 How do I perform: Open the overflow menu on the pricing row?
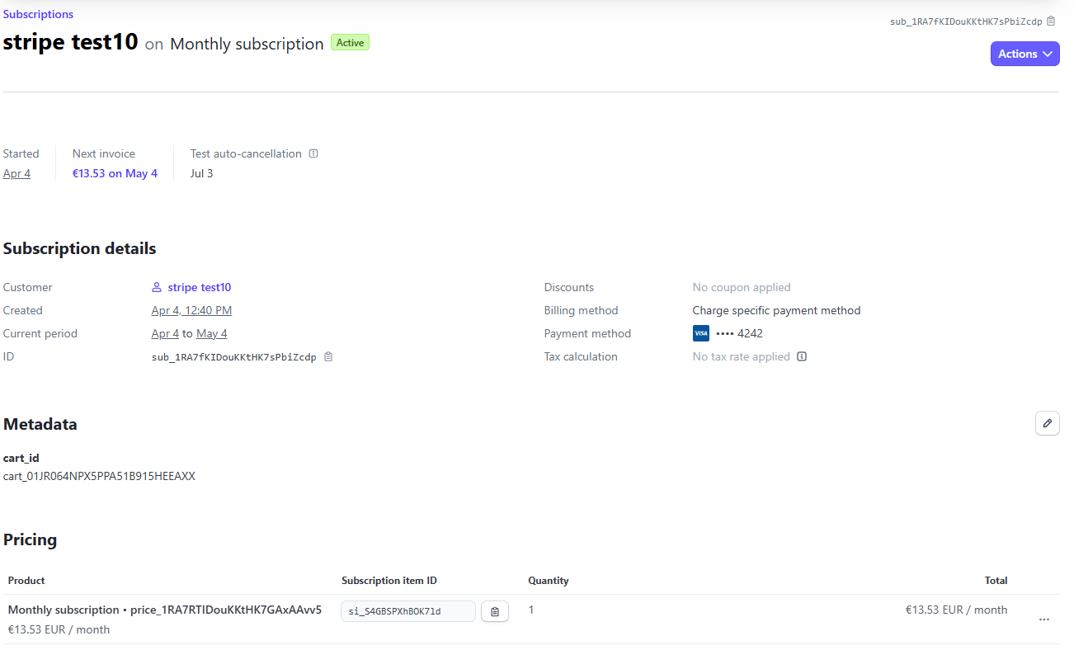(1044, 619)
